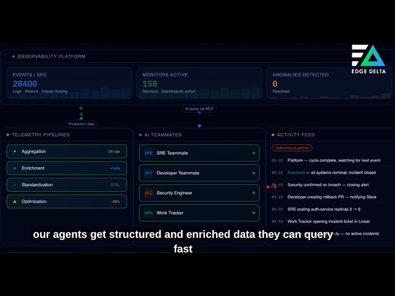Select 'Platform — cycle complete' feed entry
This screenshot has height=296, width=395.
click(326, 160)
